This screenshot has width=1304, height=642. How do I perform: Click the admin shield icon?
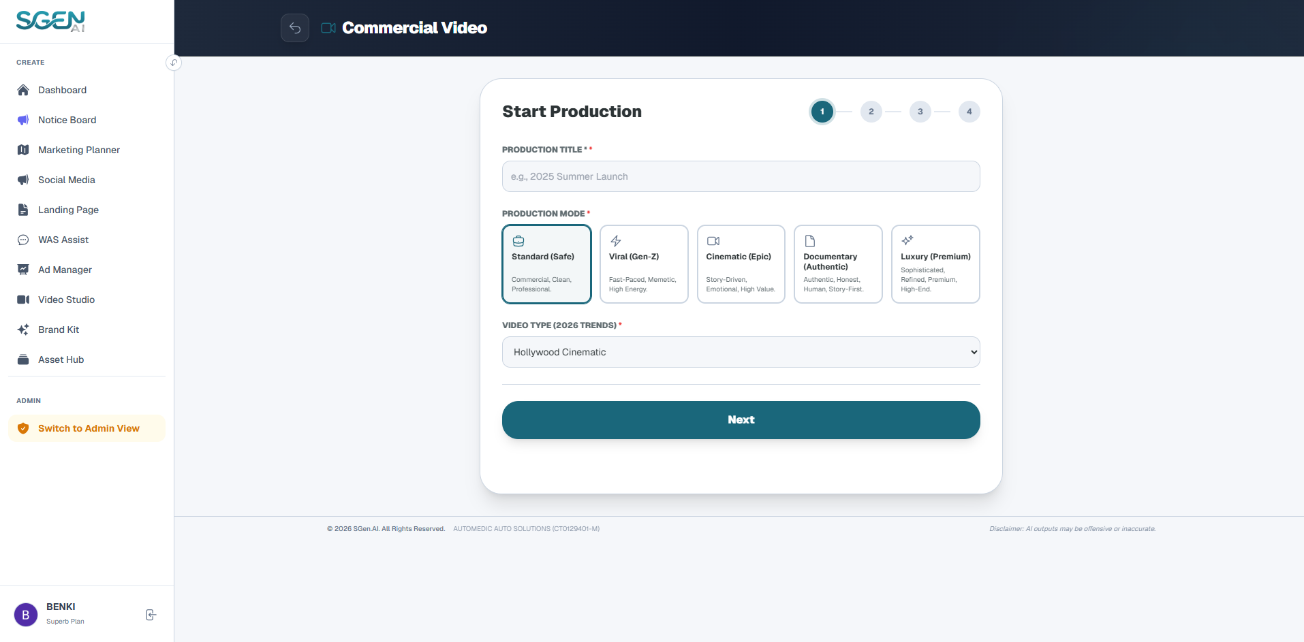point(23,428)
